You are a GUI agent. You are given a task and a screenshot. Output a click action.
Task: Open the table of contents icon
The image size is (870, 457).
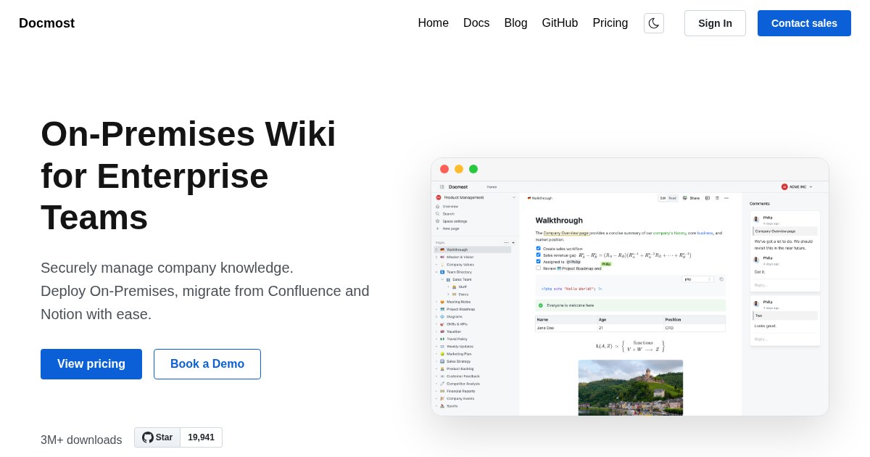coord(717,198)
